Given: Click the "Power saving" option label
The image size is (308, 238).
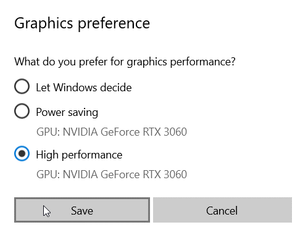Looking at the screenshot, I should click(x=67, y=112).
